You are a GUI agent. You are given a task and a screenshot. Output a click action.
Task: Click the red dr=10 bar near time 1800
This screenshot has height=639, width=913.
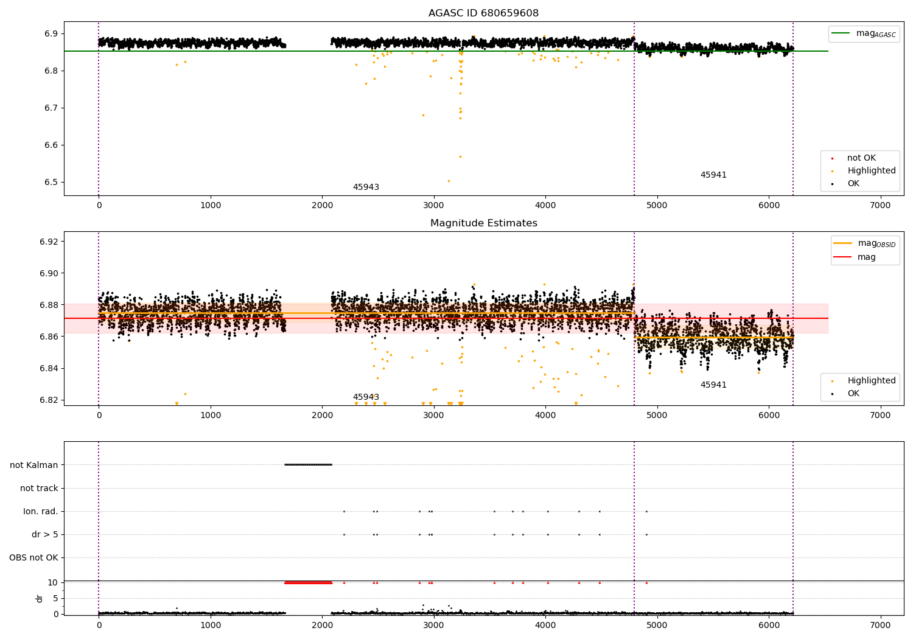308,582
